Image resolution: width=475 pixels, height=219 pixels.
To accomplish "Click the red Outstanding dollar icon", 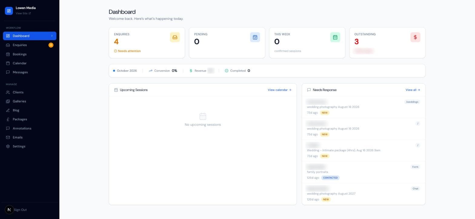I will tap(415, 37).
